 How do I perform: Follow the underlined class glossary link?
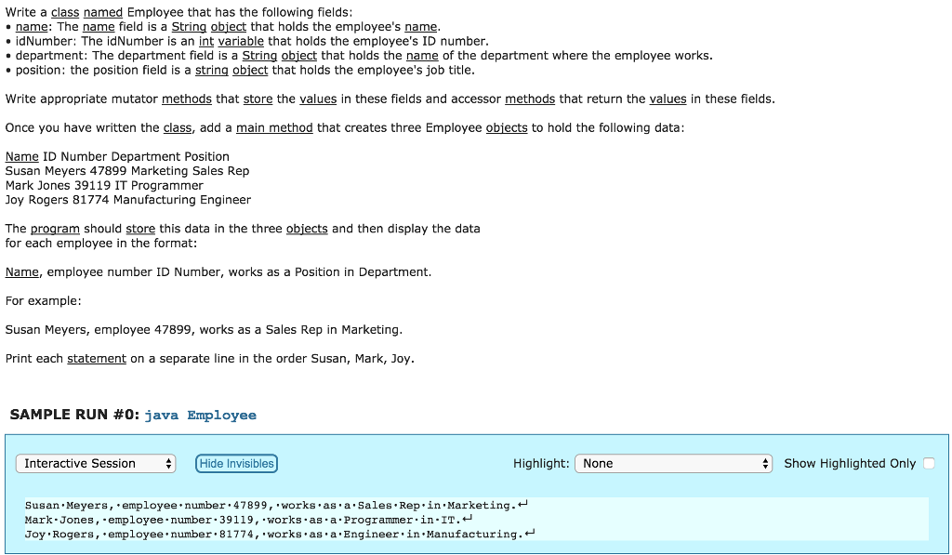click(x=63, y=12)
